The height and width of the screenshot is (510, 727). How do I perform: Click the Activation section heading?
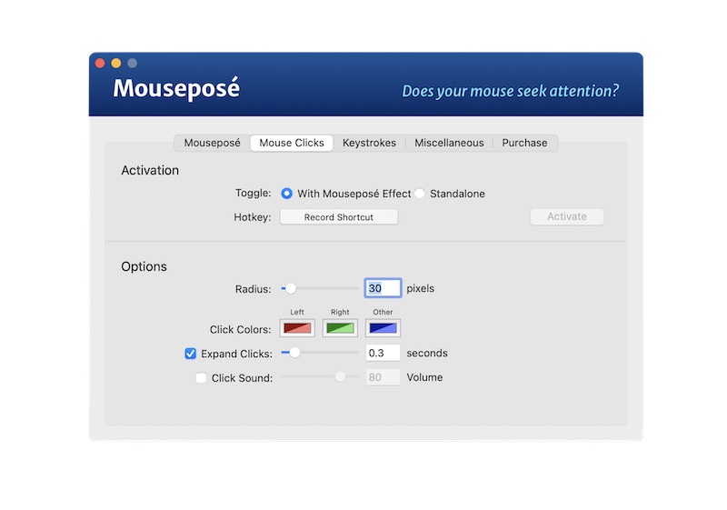click(x=150, y=170)
